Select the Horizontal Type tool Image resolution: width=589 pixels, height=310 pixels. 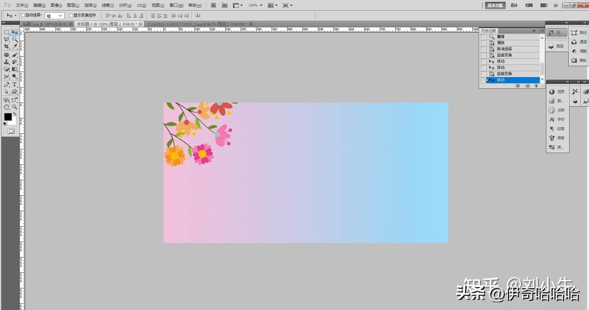click(15, 84)
